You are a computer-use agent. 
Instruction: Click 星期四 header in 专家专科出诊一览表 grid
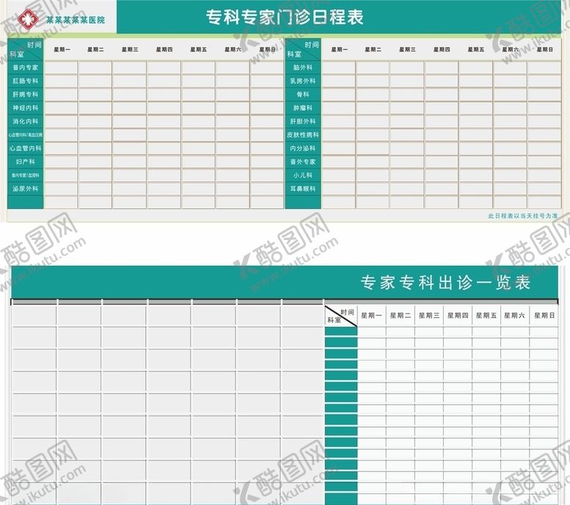[x=458, y=316]
